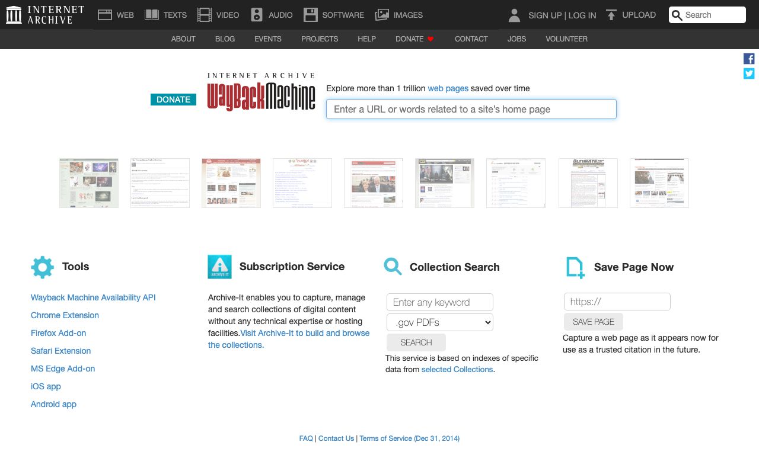Expand the .gov PDFs collection dropdown

click(x=440, y=323)
